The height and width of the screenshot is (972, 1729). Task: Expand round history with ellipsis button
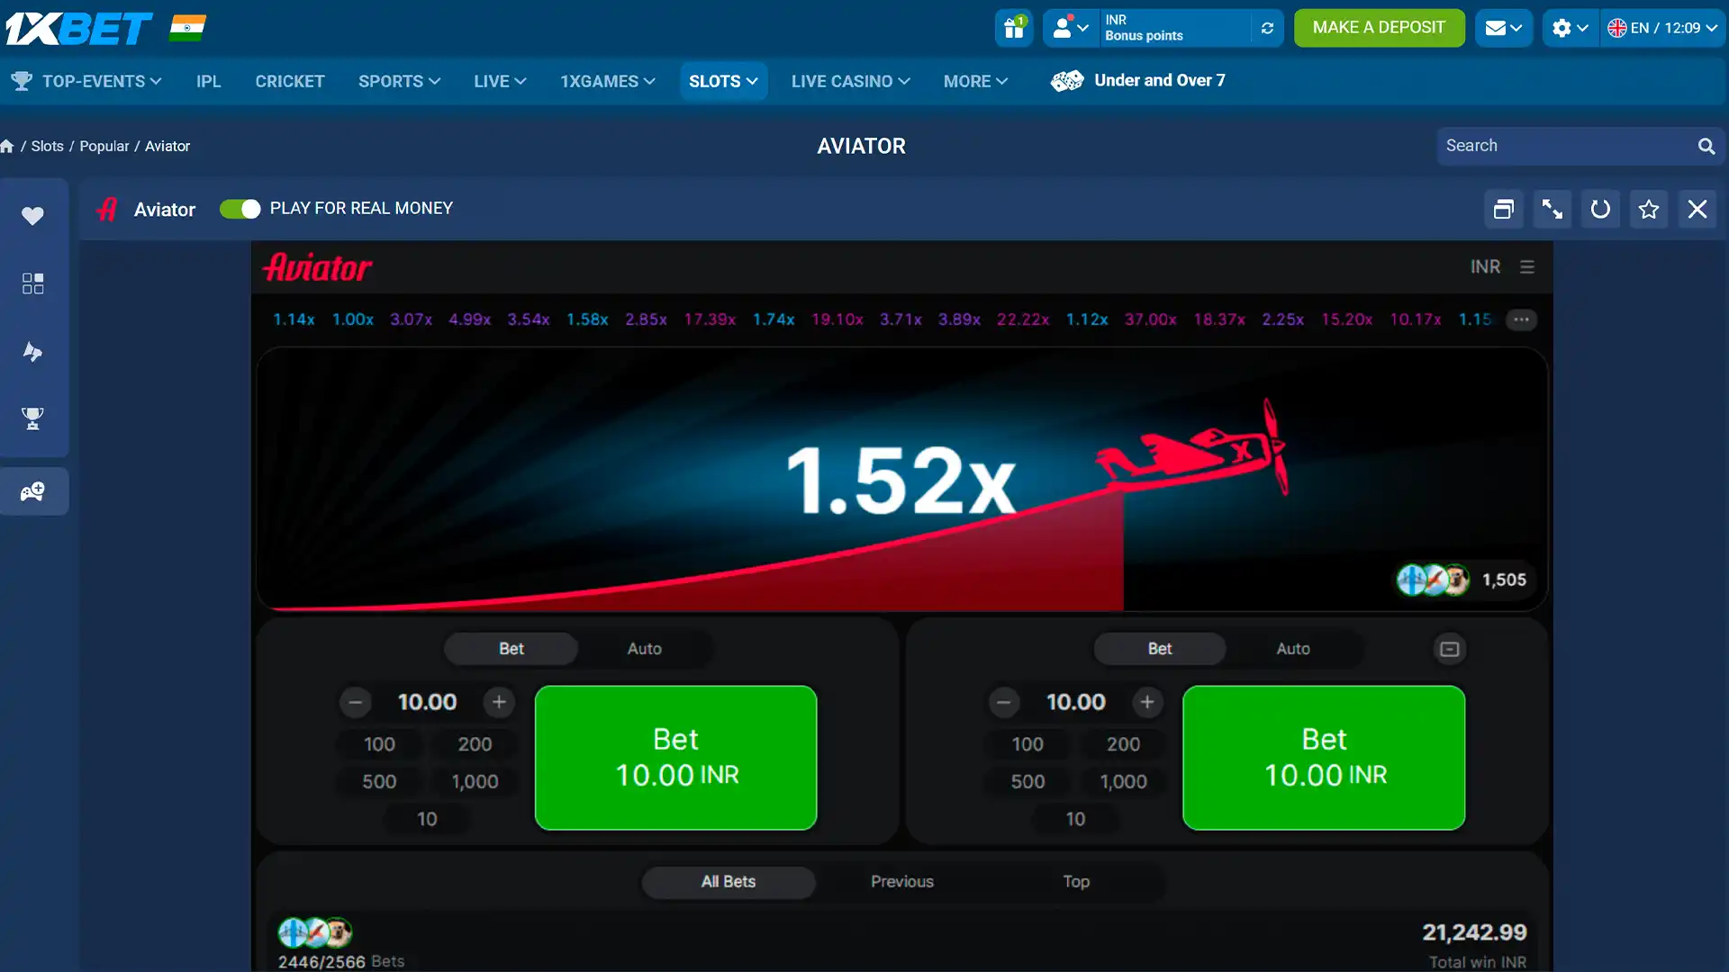point(1521,319)
